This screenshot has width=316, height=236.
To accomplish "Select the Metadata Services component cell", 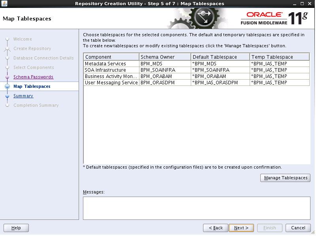I will point(111,64).
